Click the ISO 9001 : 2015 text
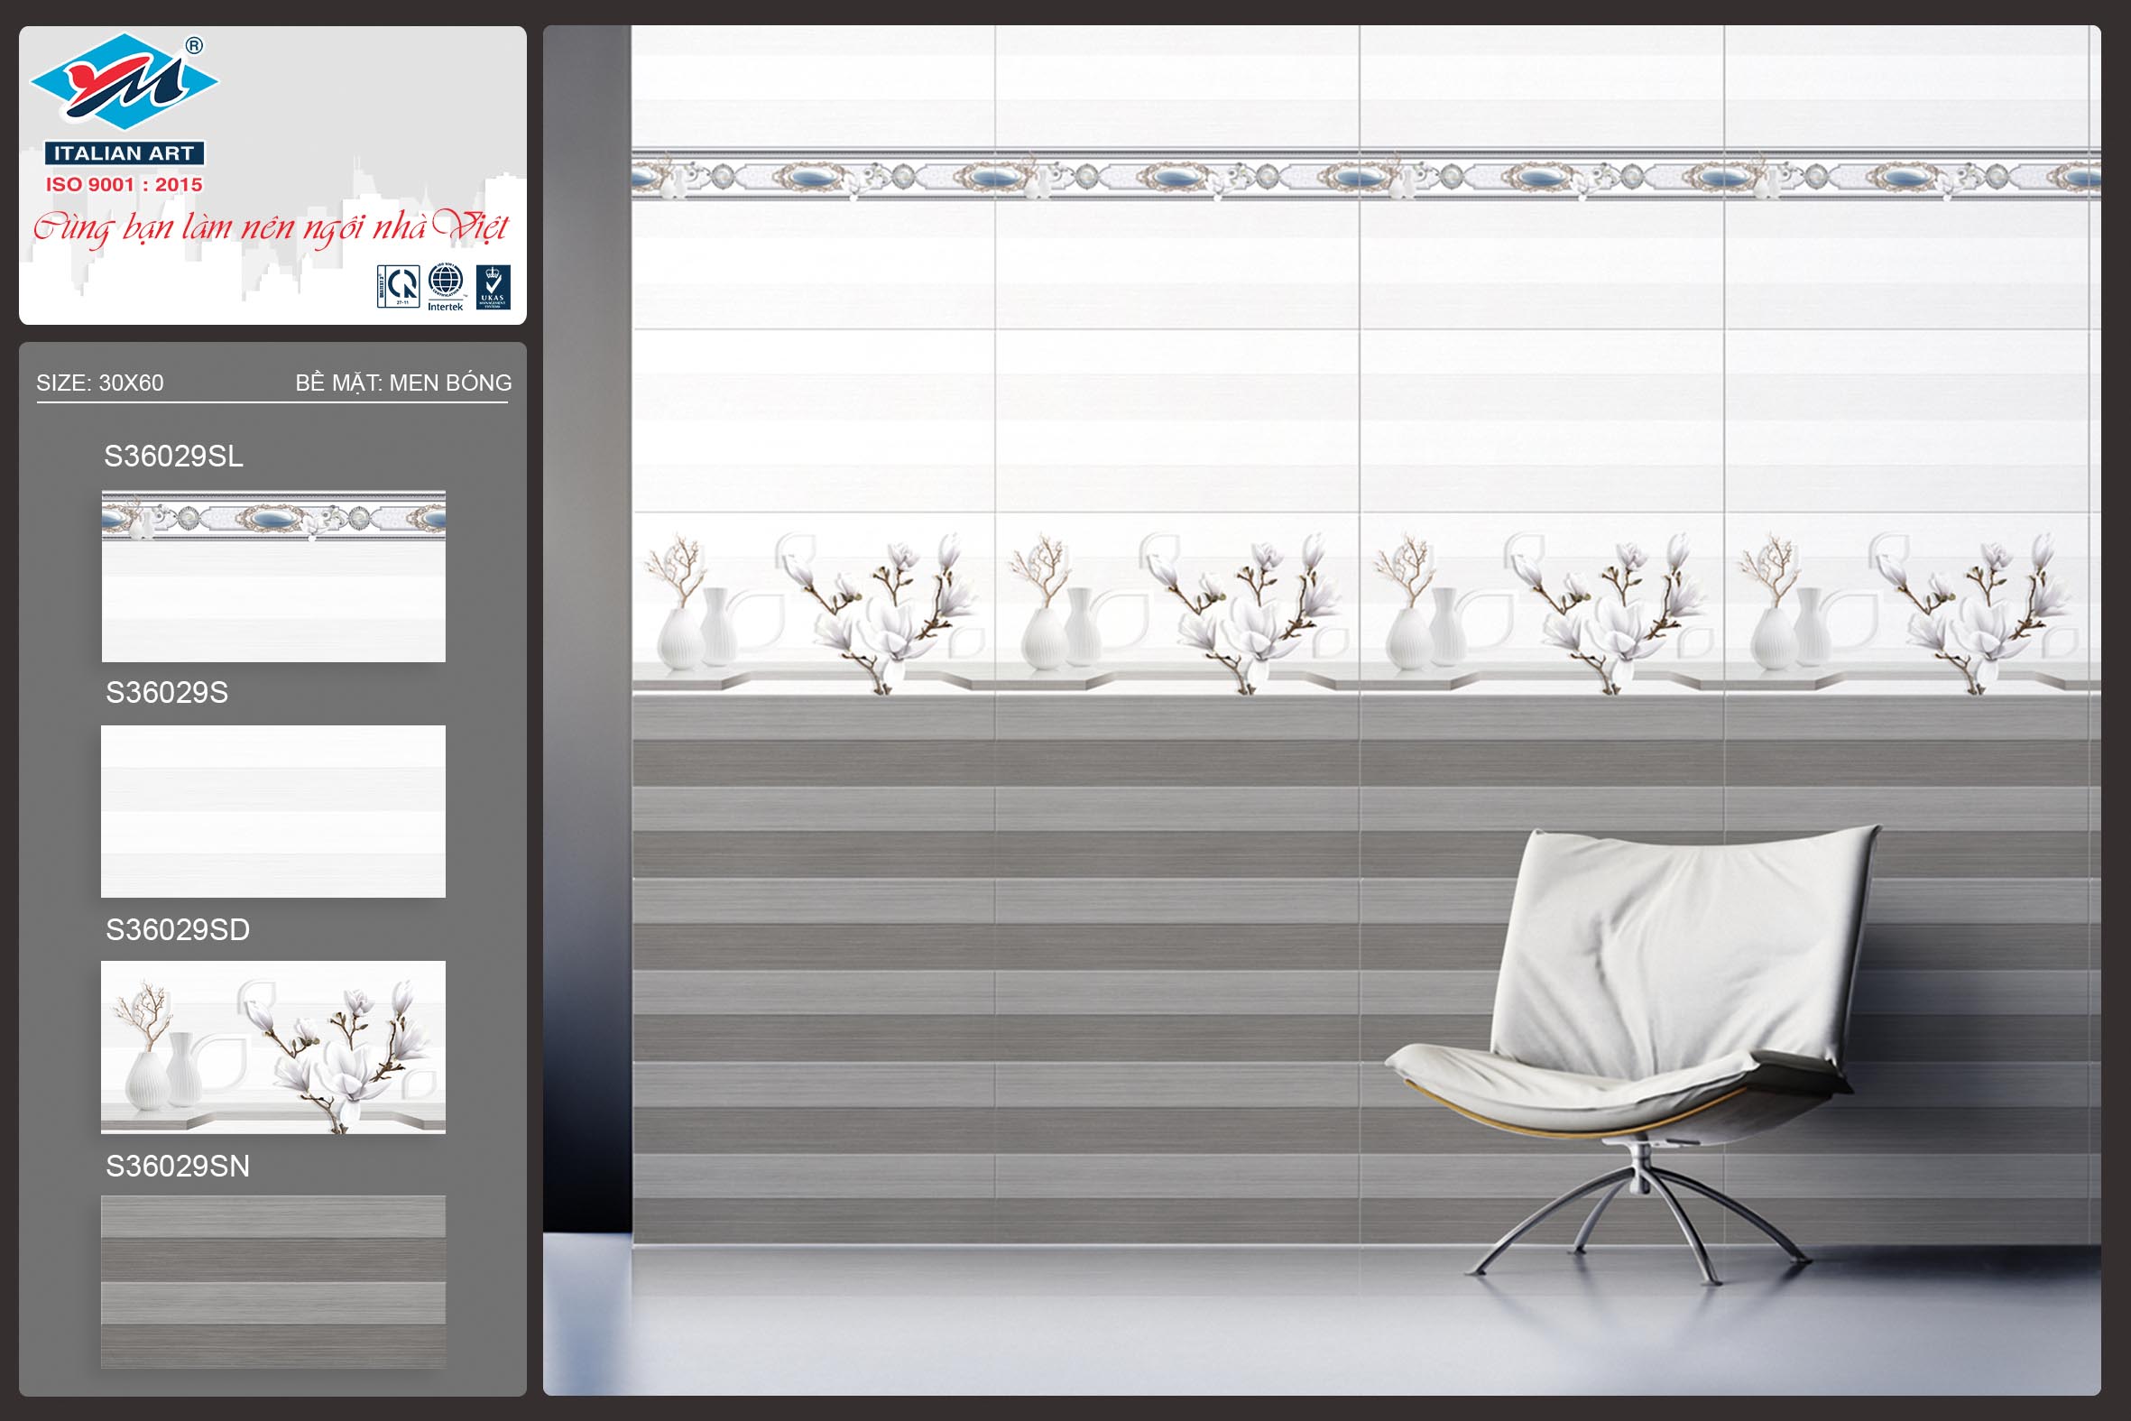 tap(125, 184)
